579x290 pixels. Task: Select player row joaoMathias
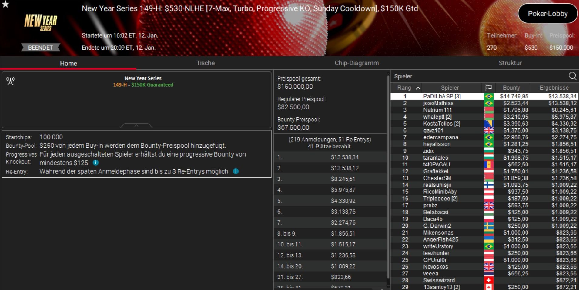pos(484,103)
